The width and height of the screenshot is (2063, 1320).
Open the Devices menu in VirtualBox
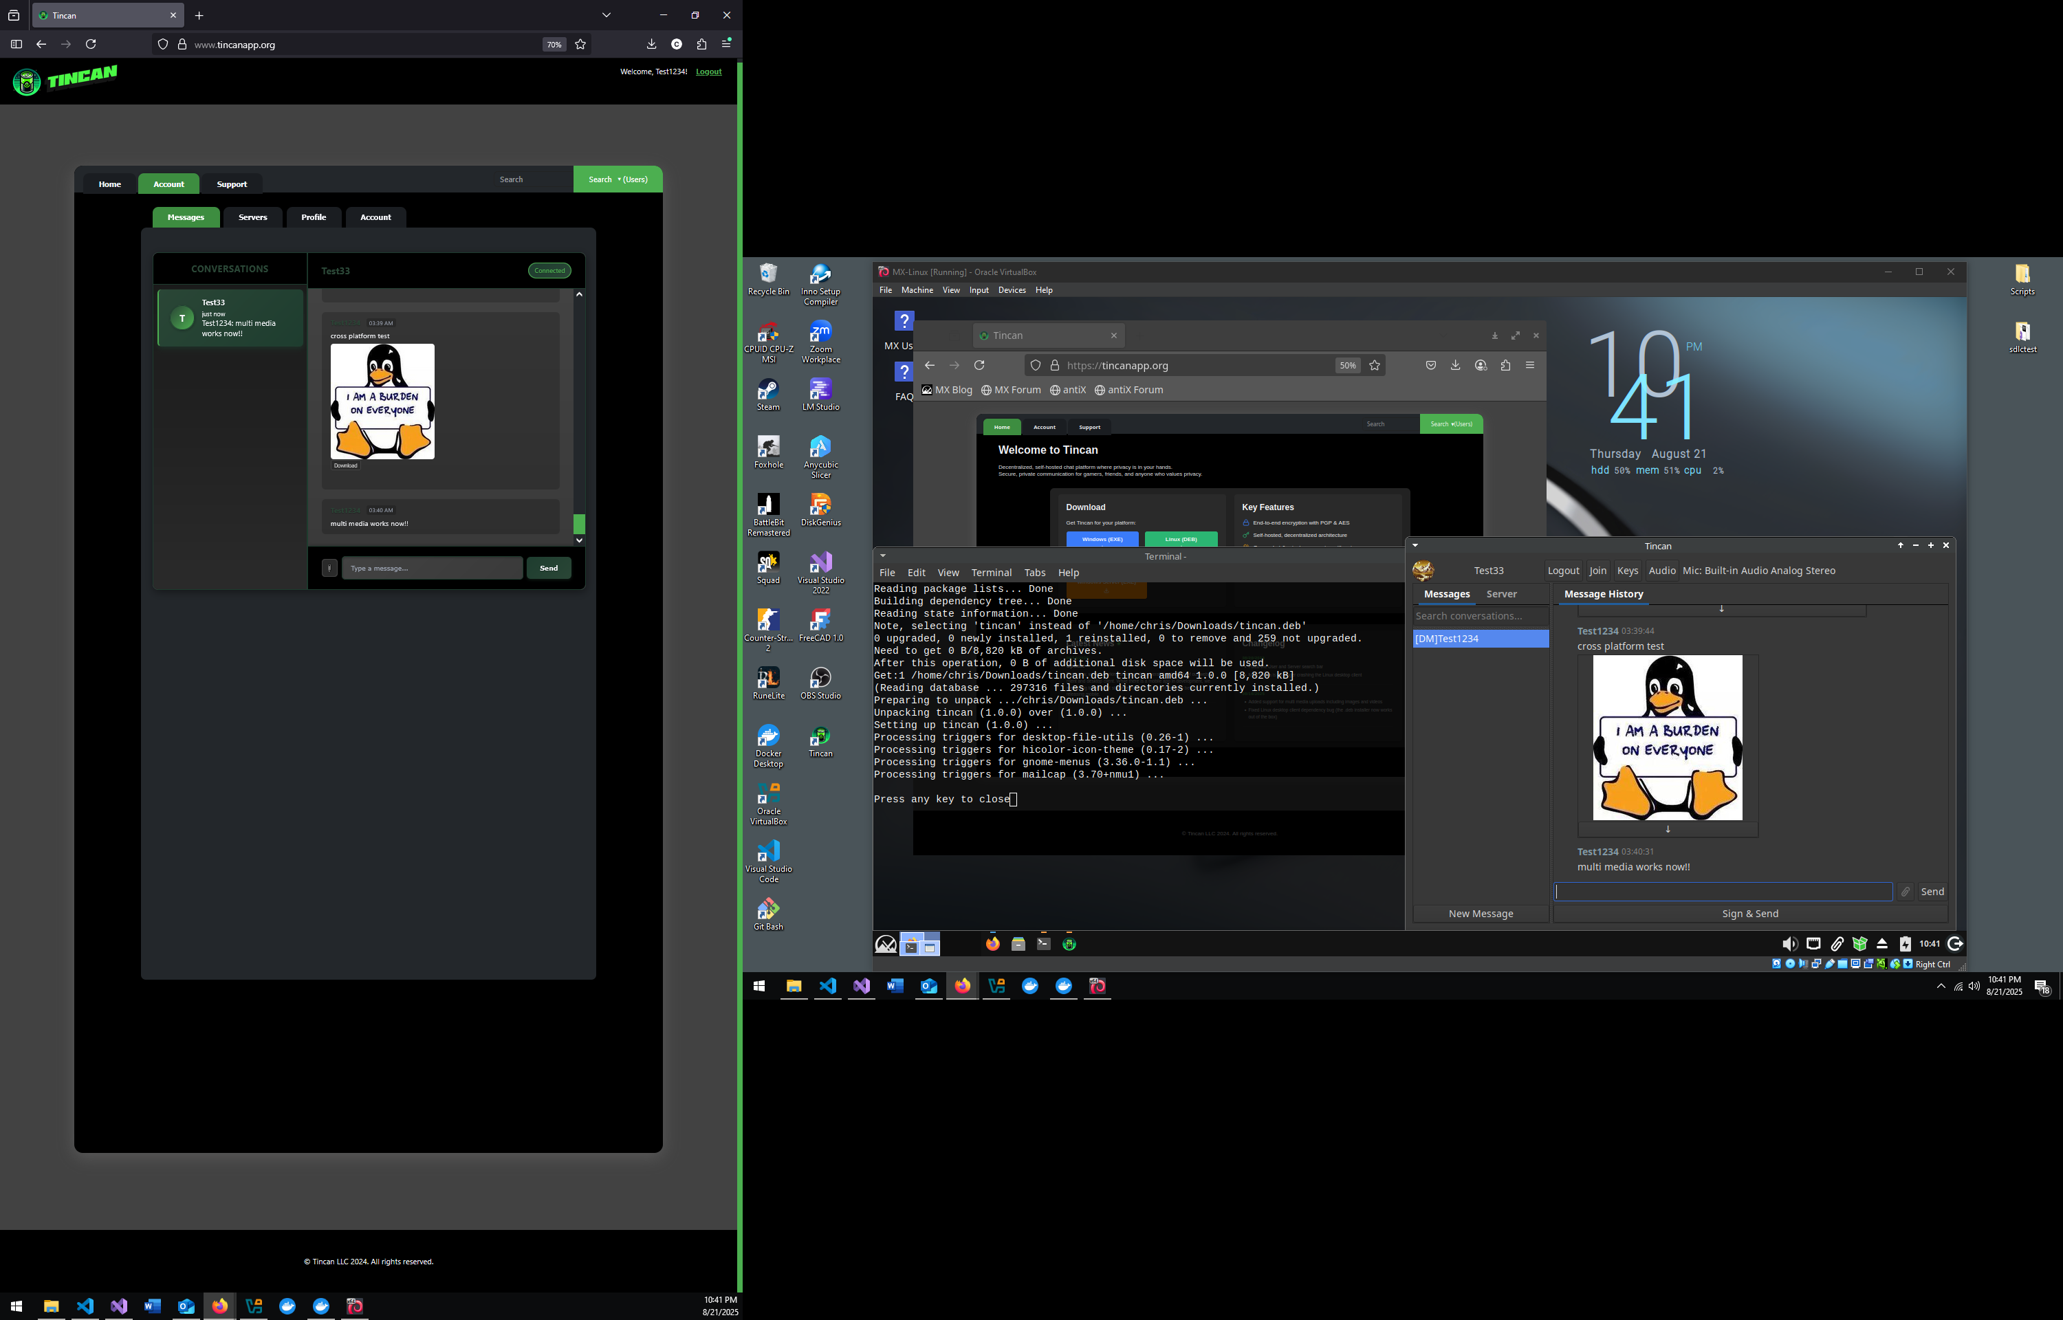[x=1012, y=291]
